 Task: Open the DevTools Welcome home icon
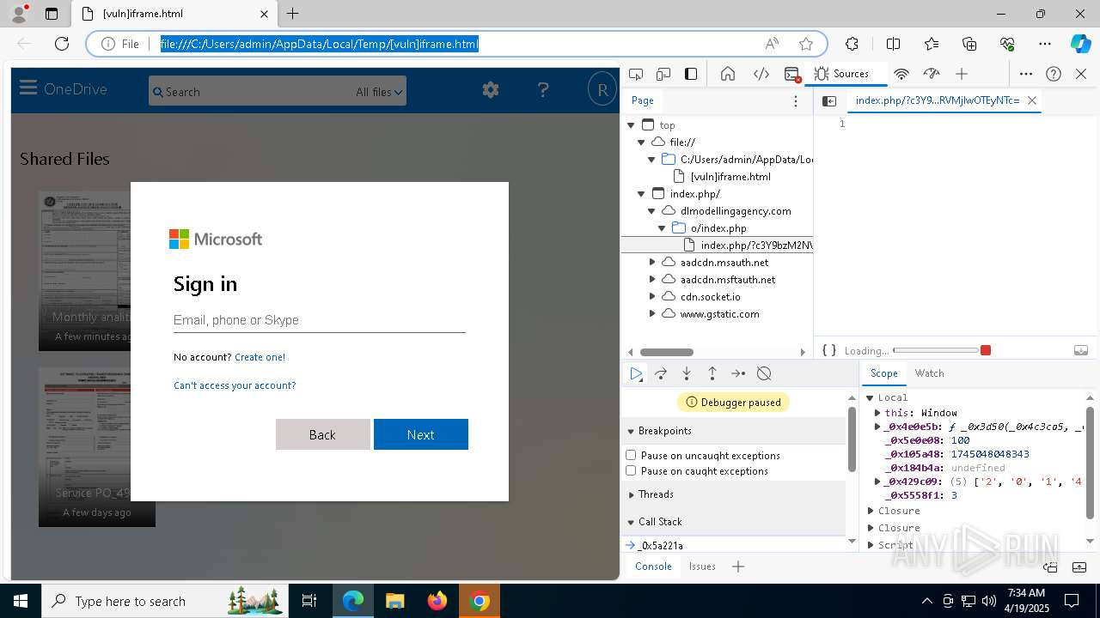click(x=728, y=74)
